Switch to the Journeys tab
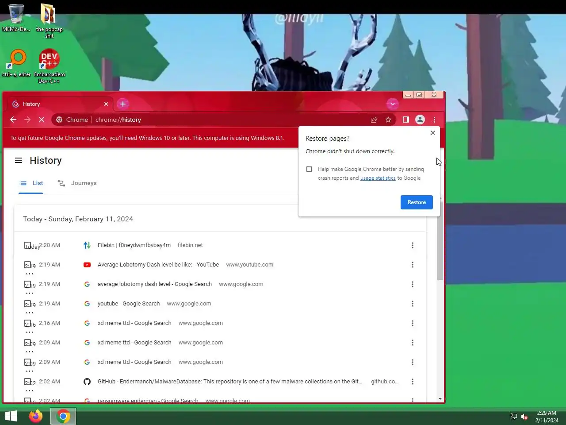 click(77, 183)
